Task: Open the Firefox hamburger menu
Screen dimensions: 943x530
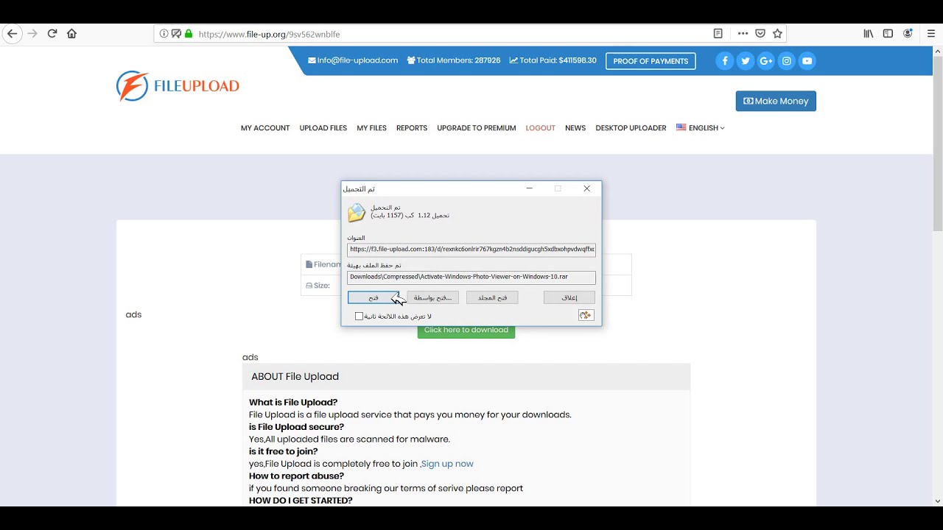Action: (930, 33)
